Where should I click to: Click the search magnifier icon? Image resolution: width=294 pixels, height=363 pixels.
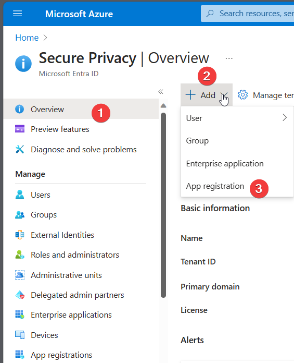(x=210, y=14)
